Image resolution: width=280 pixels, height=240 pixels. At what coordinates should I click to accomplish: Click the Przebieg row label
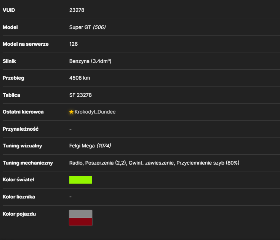[x=13, y=78]
